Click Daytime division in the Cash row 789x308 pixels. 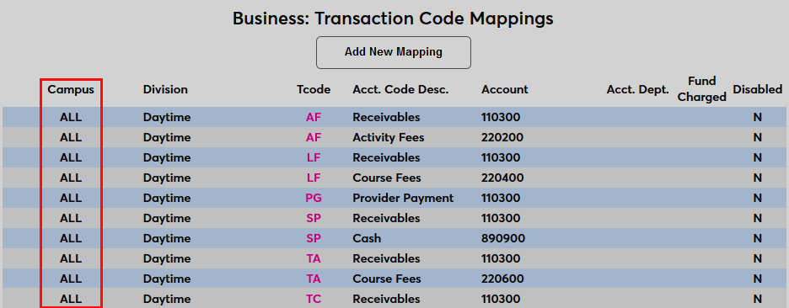point(167,238)
